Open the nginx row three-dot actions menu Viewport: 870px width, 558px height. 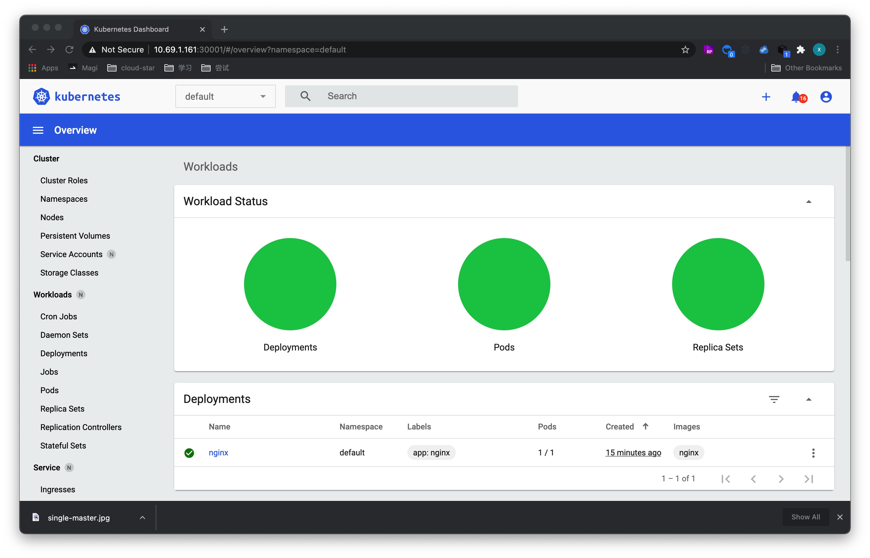(x=813, y=453)
